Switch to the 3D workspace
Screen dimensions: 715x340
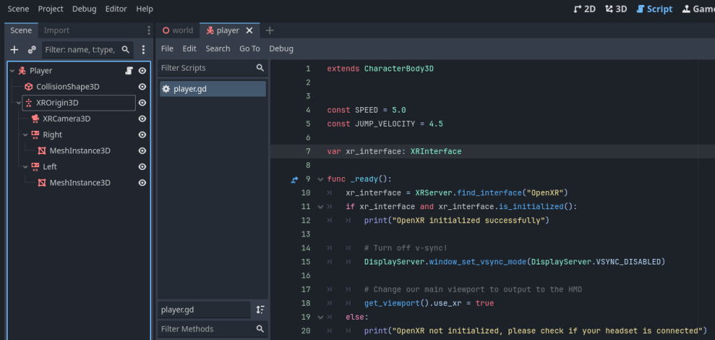pyautogui.click(x=616, y=9)
